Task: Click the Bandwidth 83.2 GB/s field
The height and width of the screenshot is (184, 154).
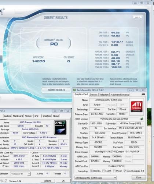Action: [134, 147]
